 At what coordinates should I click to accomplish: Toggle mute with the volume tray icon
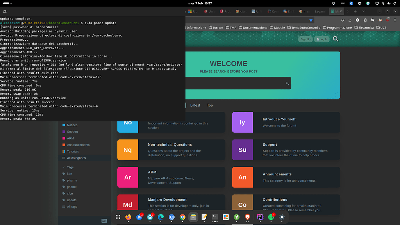click(x=389, y=3)
